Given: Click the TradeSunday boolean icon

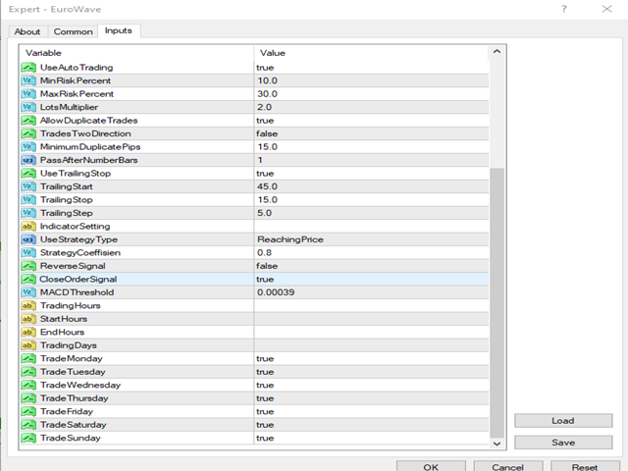Looking at the screenshot, I should (x=28, y=438).
